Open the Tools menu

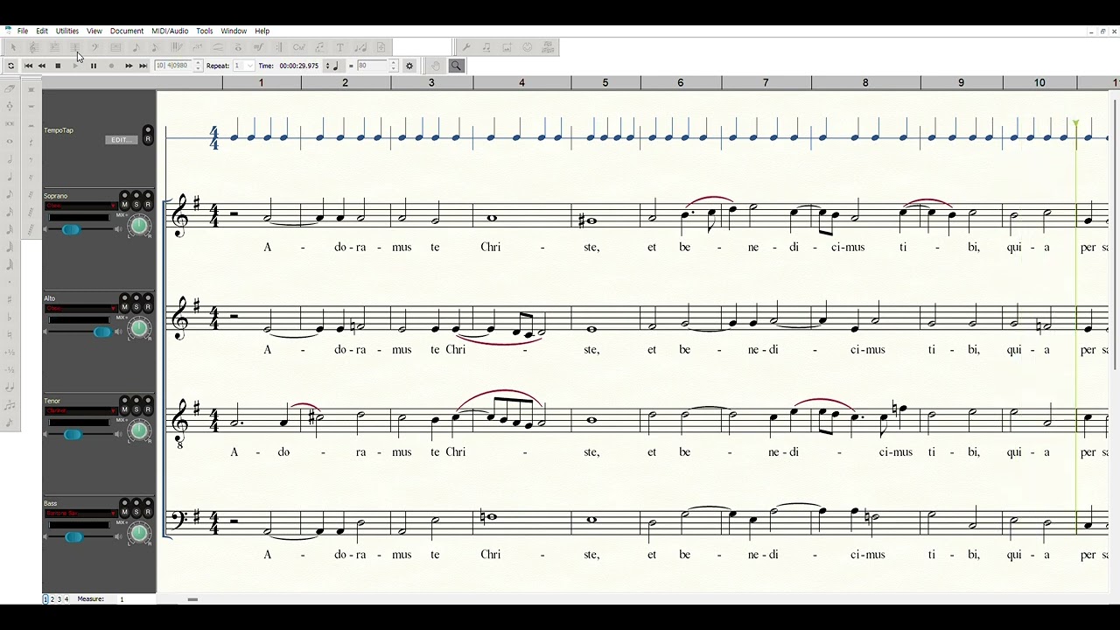[205, 31]
